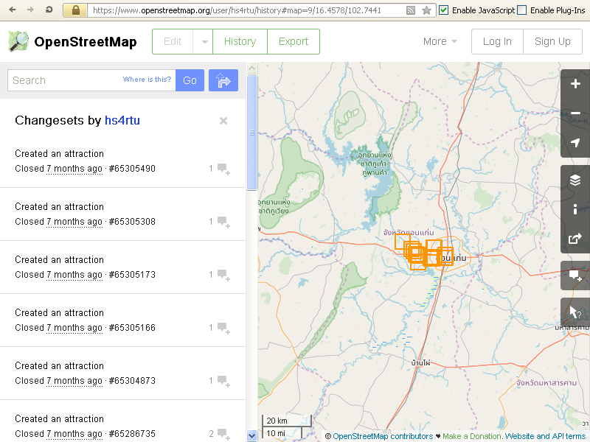The image size is (590, 442).
Task: Expand the Edit dropdown arrow
Action: [204, 41]
